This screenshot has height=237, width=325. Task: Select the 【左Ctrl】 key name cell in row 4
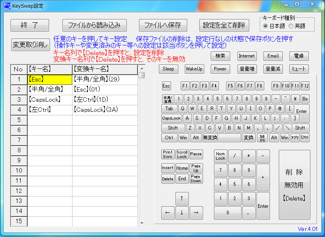click(x=50, y=110)
